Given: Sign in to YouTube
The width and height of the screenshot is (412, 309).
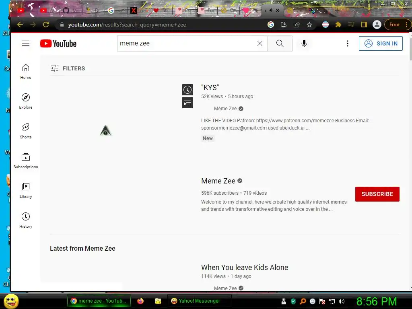Looking at the screenshot, I should (381, 43).
